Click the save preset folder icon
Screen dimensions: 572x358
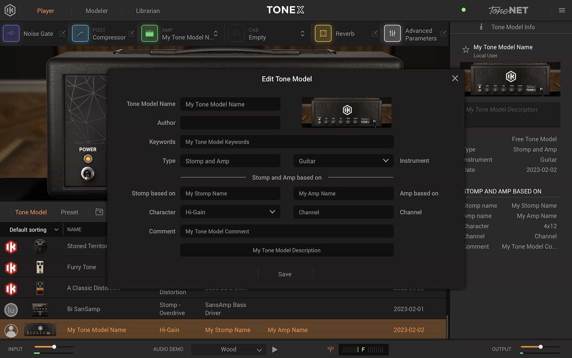(99, 212)
